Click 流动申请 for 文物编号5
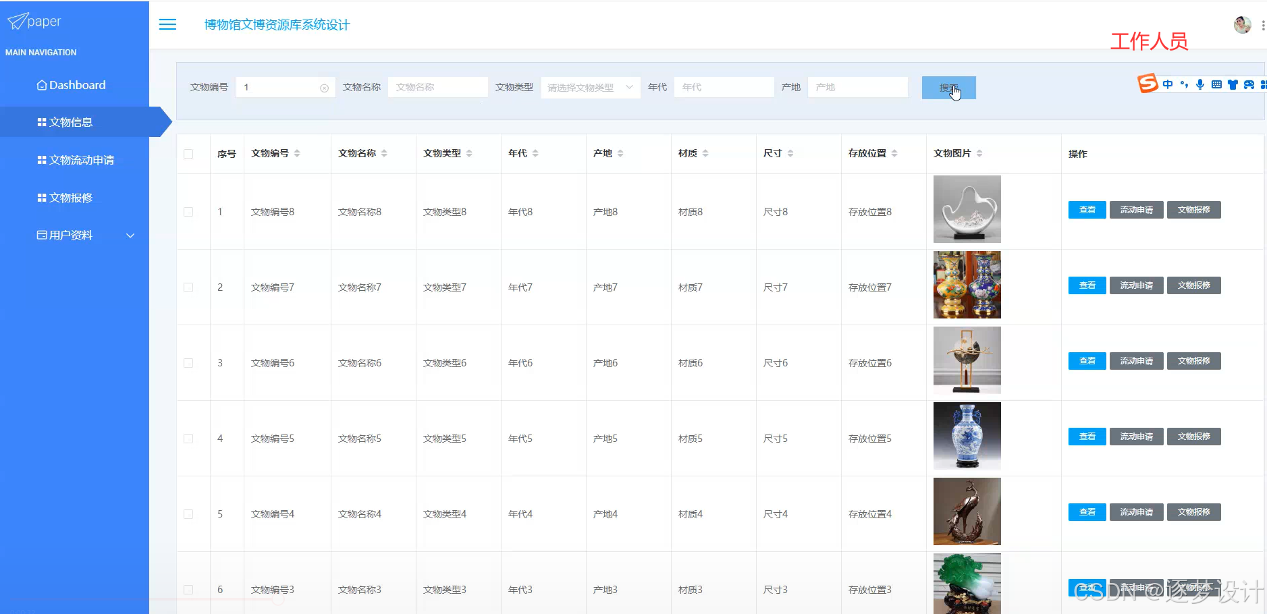 [1137, 437]
